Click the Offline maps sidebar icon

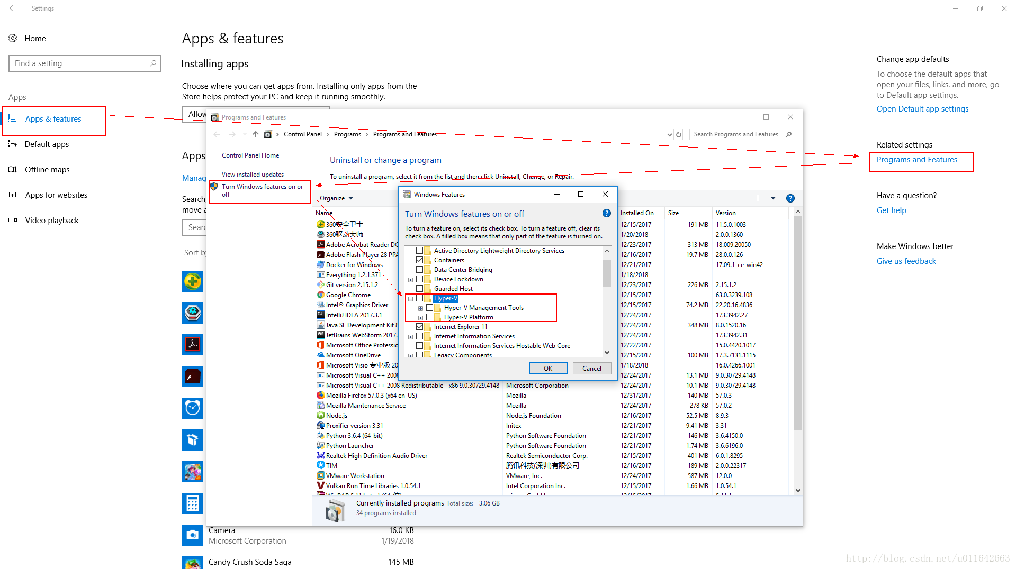(13, 169)
